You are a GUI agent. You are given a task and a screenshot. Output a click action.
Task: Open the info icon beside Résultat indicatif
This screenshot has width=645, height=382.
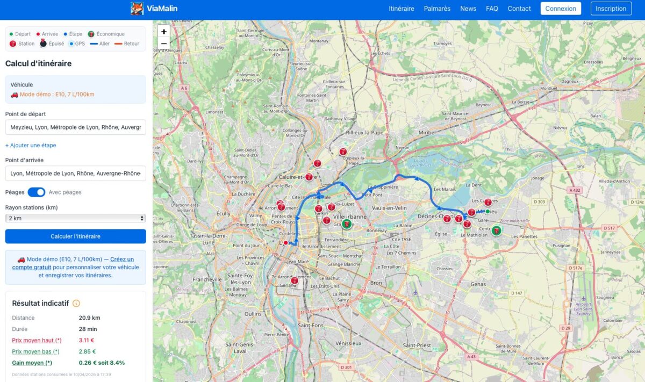76,304
